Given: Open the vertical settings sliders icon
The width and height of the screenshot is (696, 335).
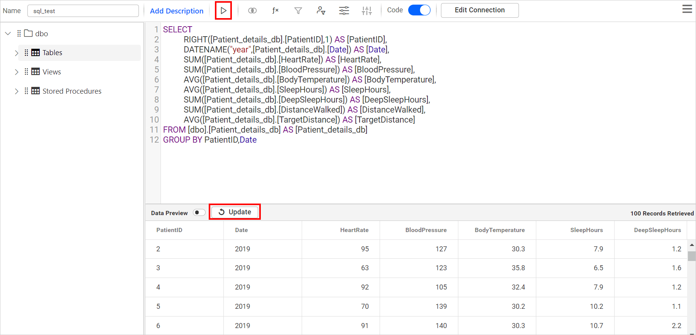Looking at the screenshot, I should point(367,10).
